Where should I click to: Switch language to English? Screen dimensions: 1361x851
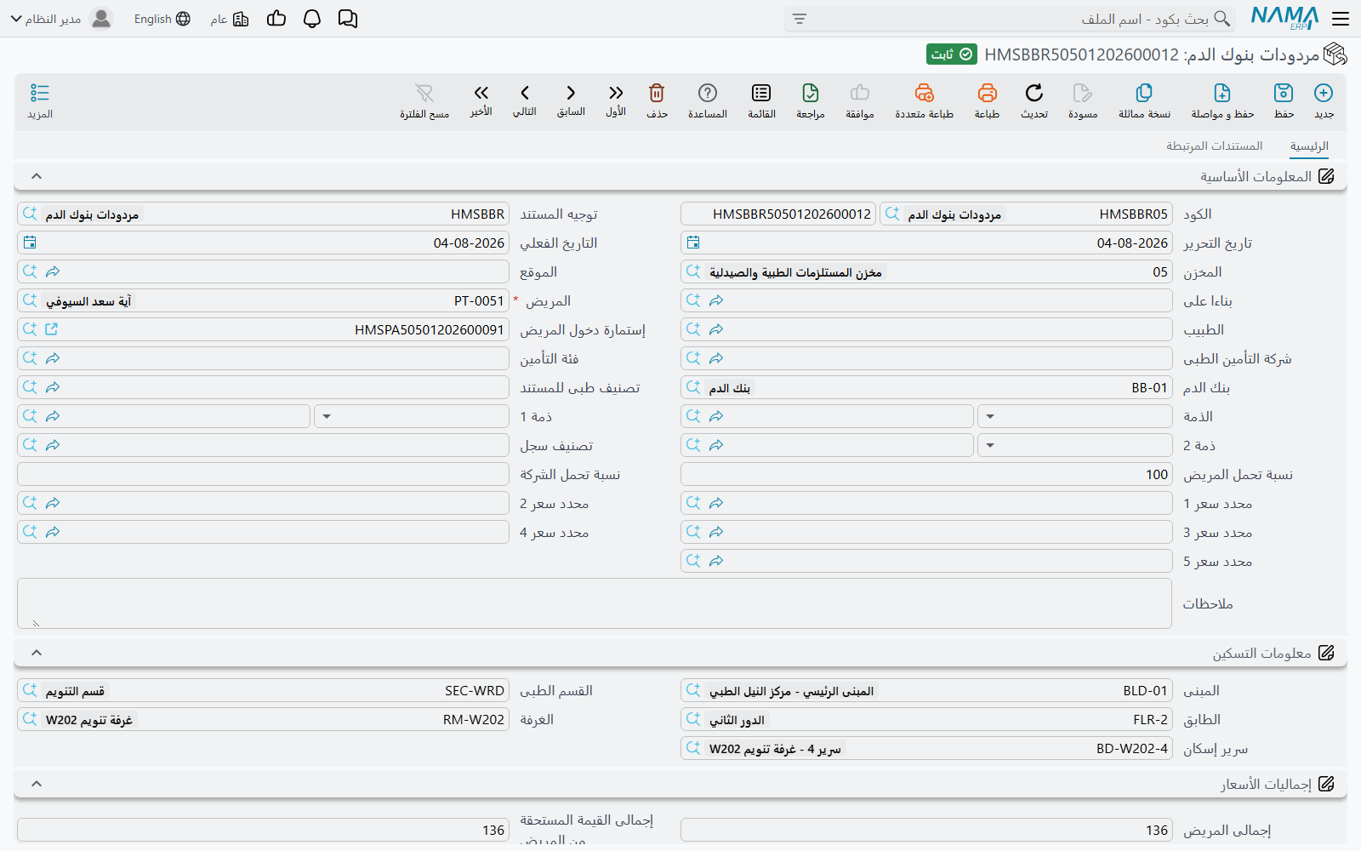[x=162, y=19]
